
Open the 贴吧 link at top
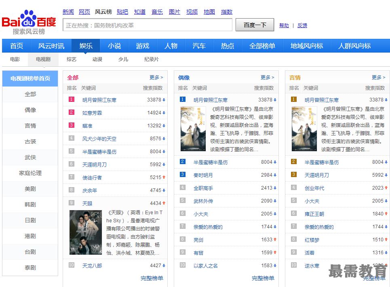point(122,12)
